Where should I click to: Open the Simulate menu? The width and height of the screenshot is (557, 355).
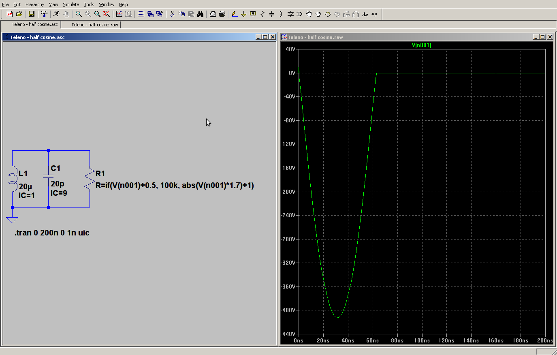click(71, 4)
